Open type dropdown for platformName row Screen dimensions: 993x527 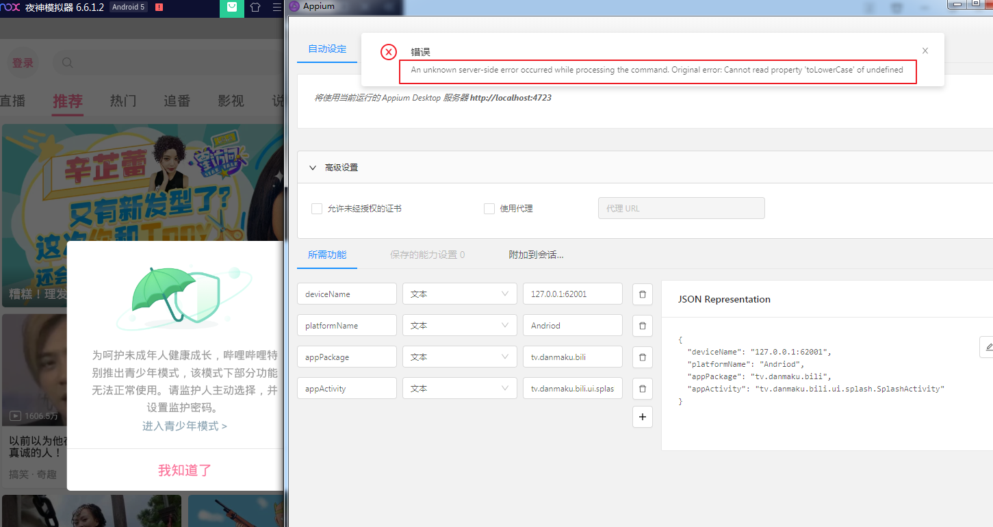click(x=459, y=326)
